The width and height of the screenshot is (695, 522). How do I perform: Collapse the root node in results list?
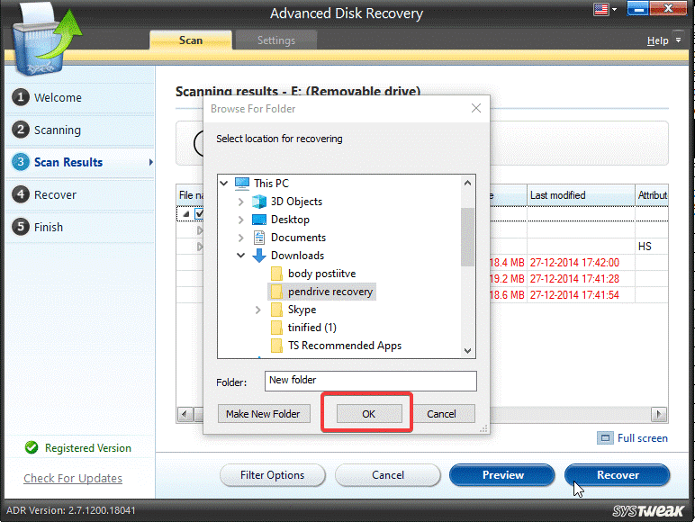click(x=186, y=214)
